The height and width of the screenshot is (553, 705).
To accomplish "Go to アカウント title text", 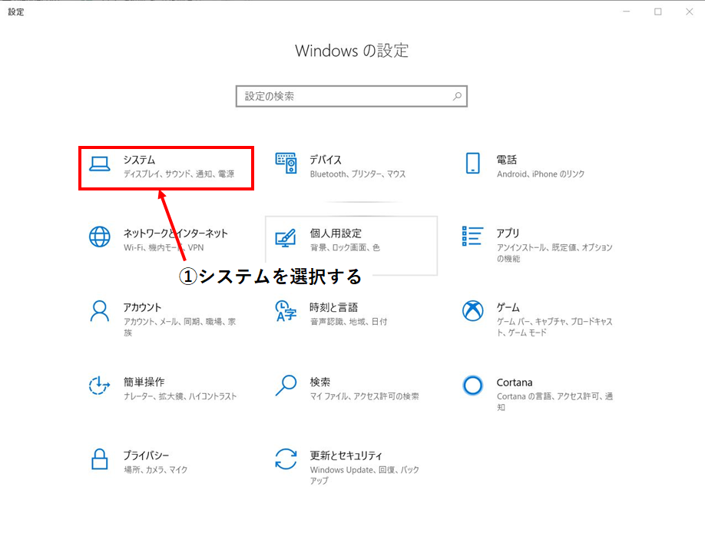I will (142, 307).
